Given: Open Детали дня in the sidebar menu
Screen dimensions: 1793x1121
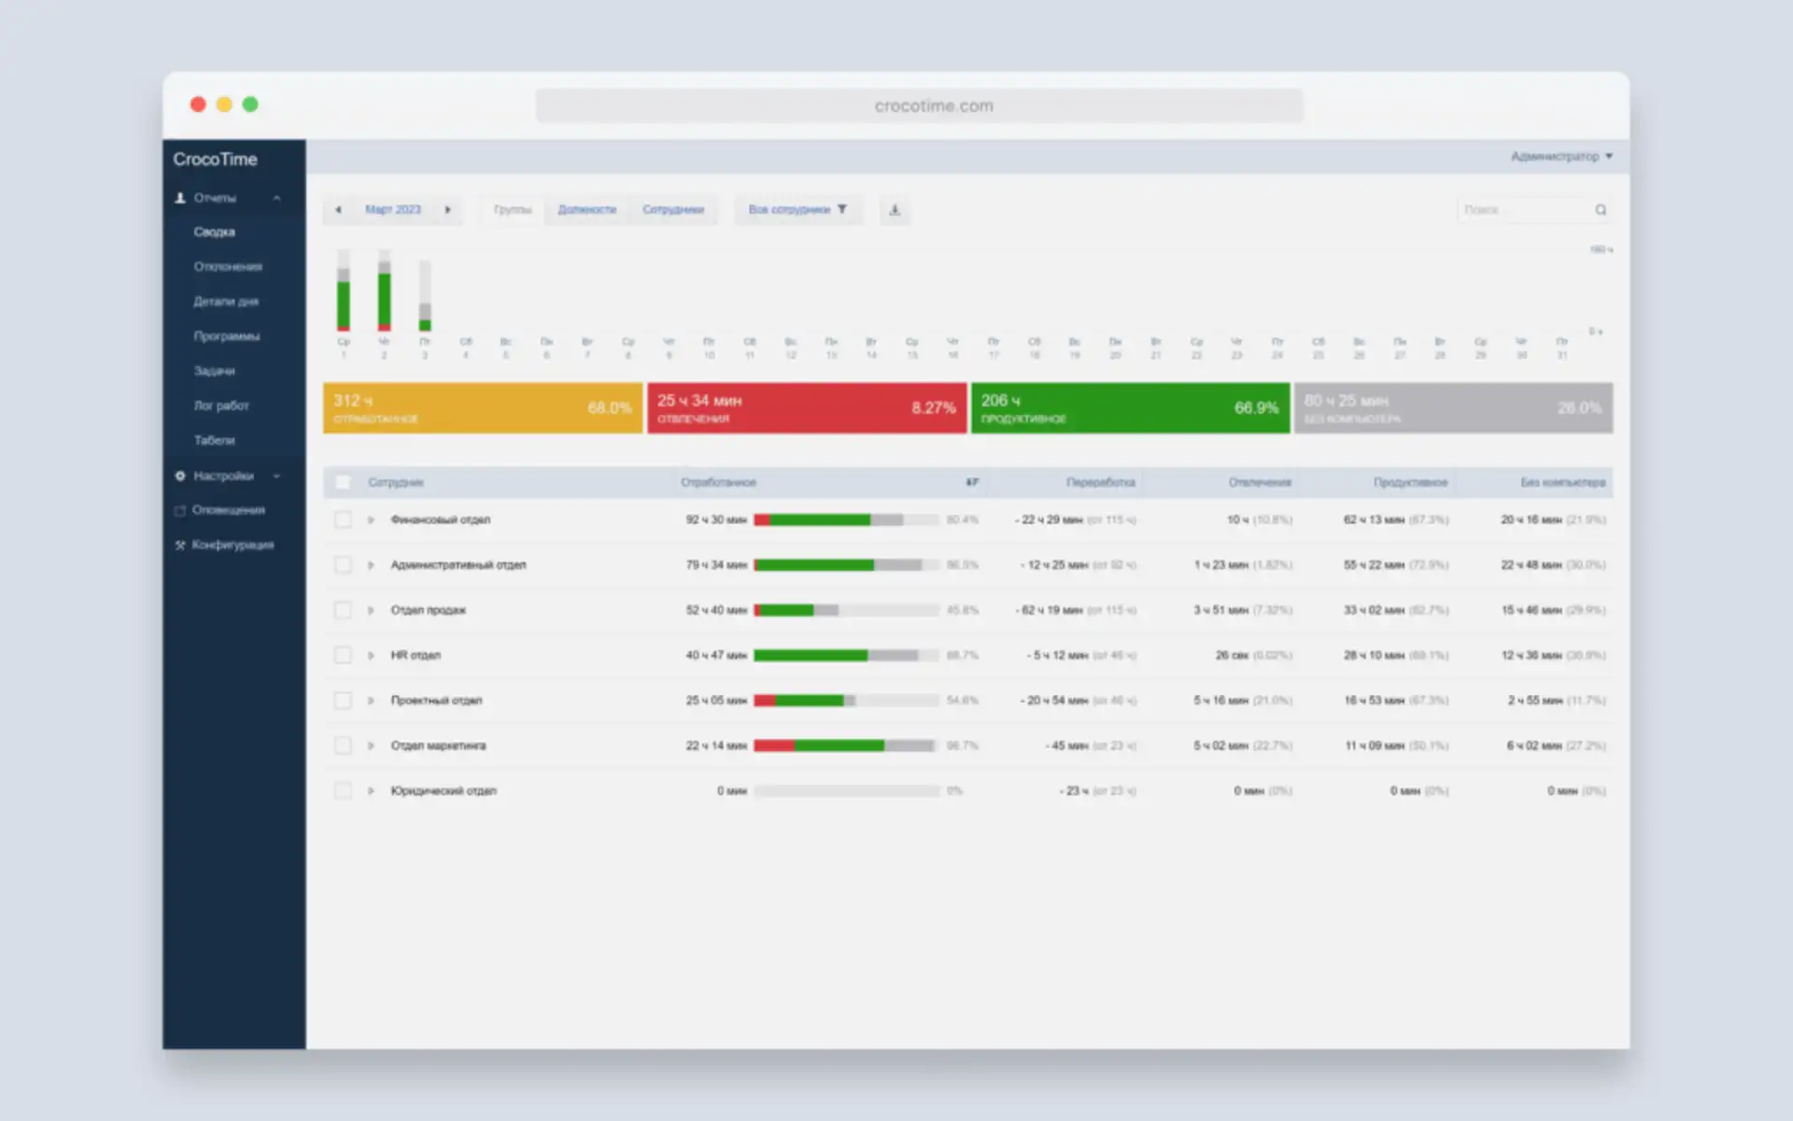Looking at the screenshot, I should coord(226,302).
